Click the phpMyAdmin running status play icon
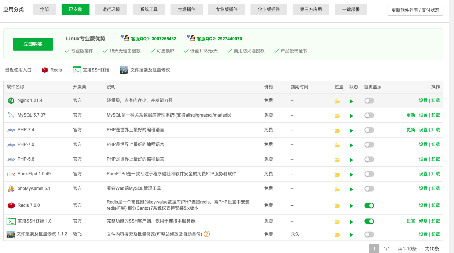Viewport: 454px width, 253px height. click(x=352, y=189)
